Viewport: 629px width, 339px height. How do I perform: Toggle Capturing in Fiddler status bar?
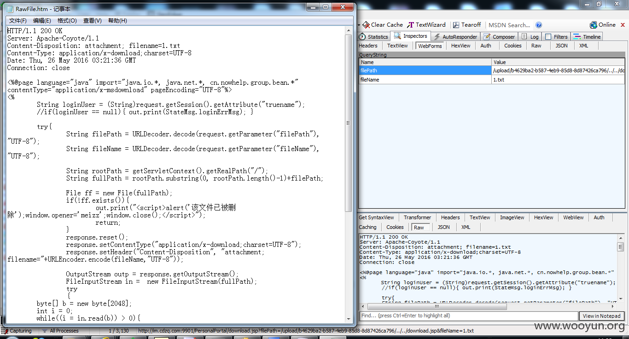[x=17, y=331]
